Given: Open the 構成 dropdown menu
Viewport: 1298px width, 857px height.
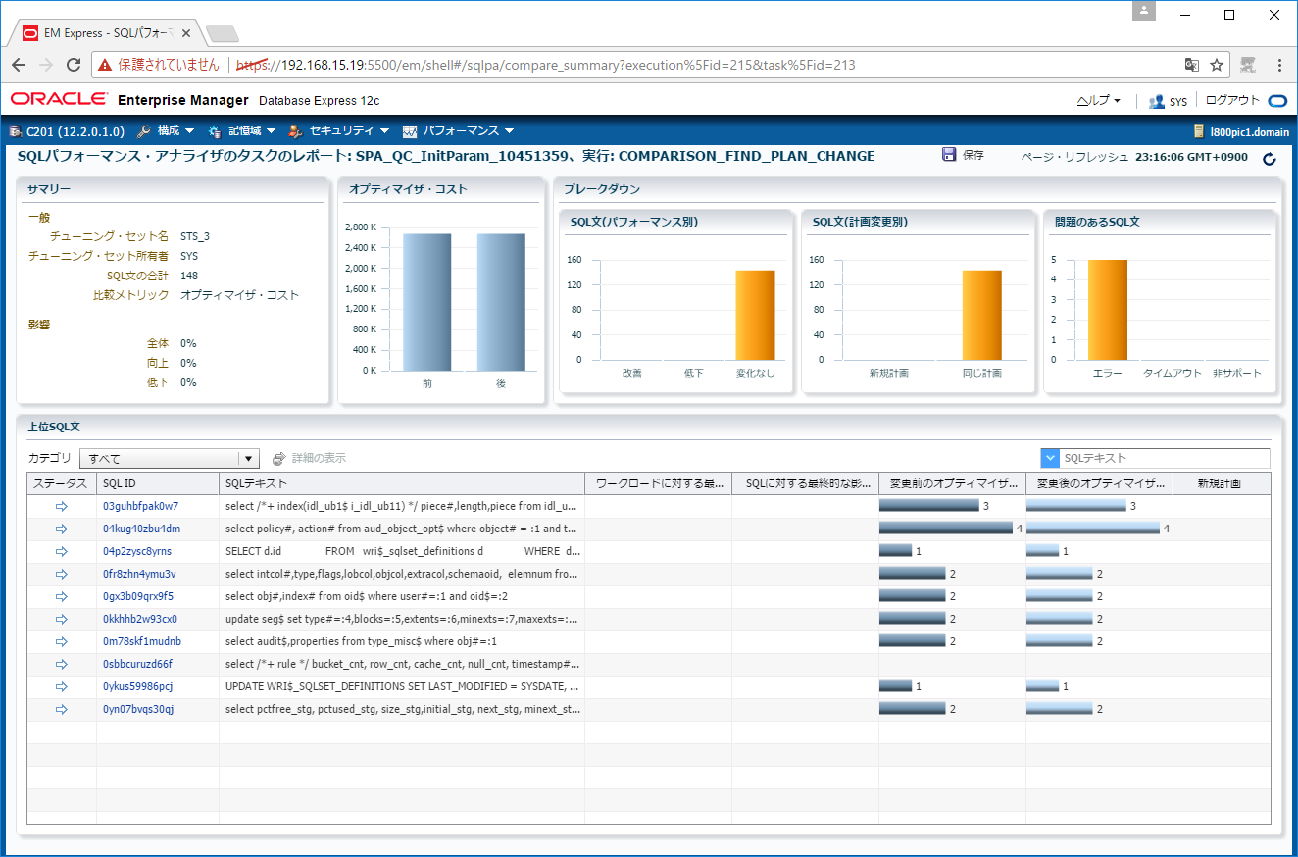Looking at the screenshot, I should [166, 131].
